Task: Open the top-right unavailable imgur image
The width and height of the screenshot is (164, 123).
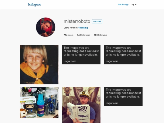Action: click(123, 55)
